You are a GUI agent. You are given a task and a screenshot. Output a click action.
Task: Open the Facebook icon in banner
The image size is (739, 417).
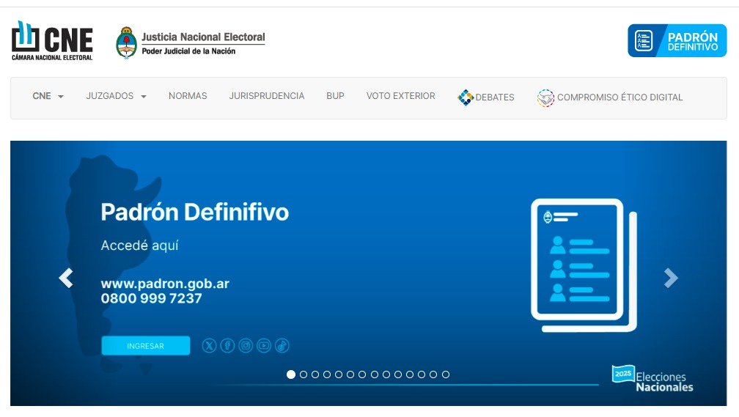tap(227, 346)
